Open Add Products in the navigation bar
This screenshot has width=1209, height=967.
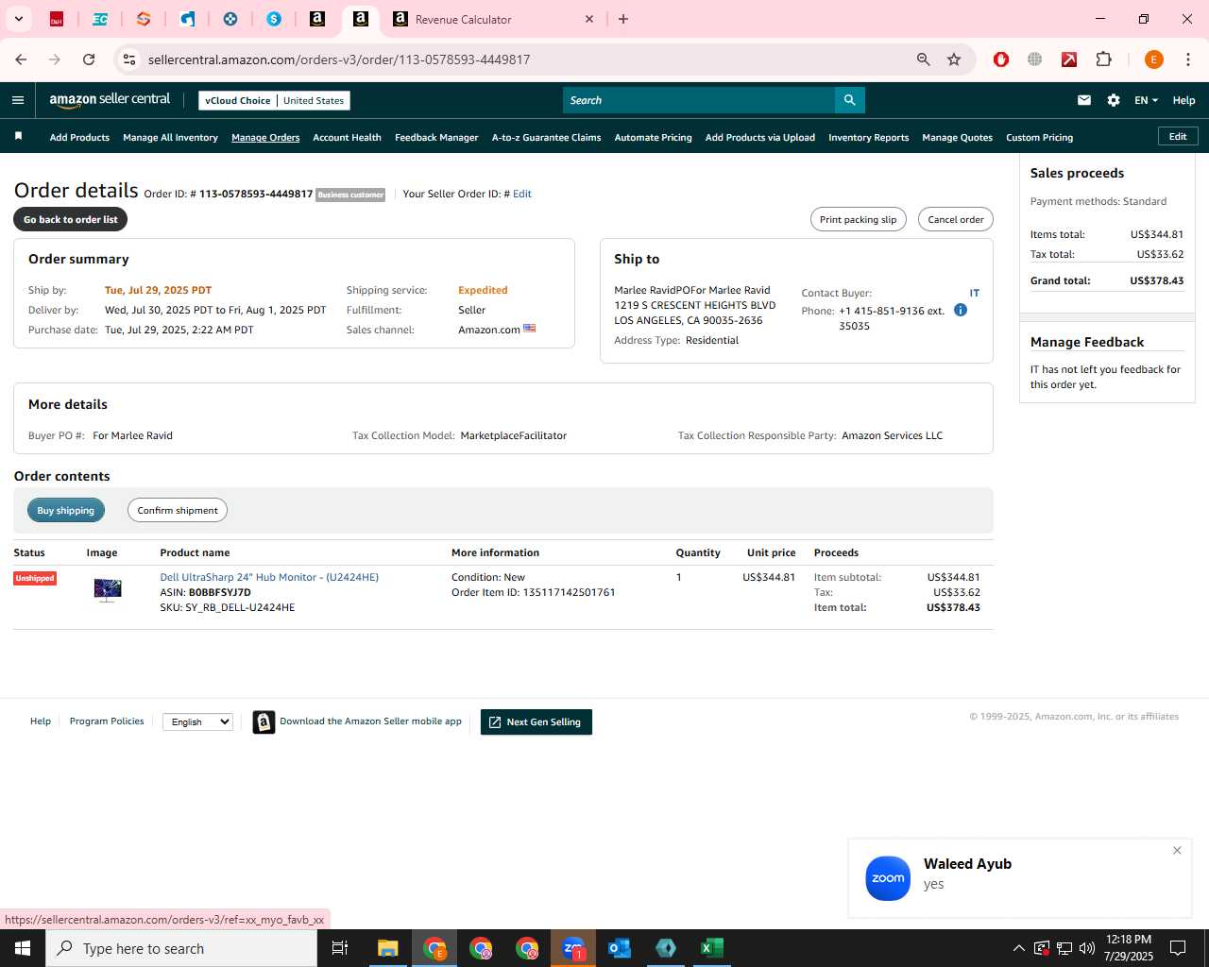[79, 137]
